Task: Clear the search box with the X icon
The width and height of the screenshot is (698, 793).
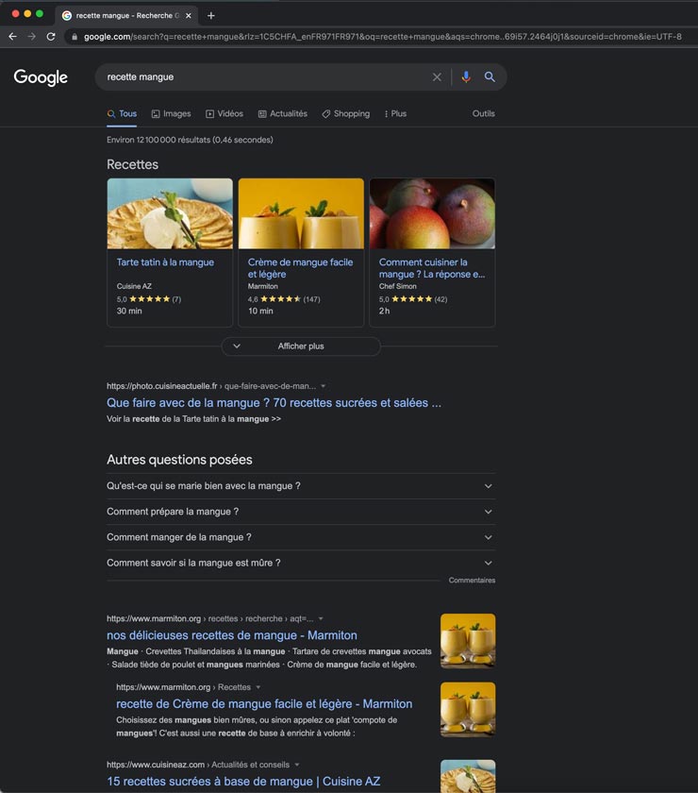Action: pyautogui.click(x=437, y=76)
